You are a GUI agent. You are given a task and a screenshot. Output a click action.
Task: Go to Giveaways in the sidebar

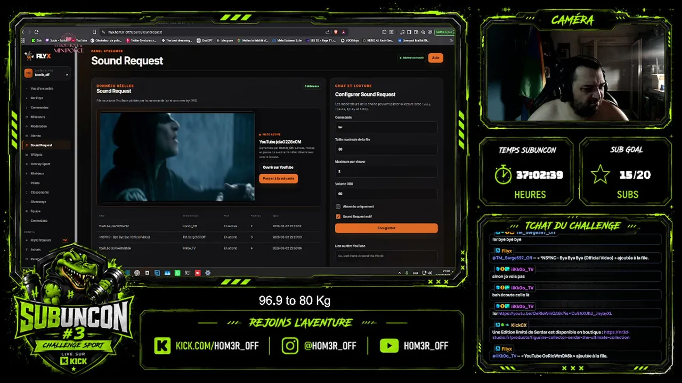38,202
